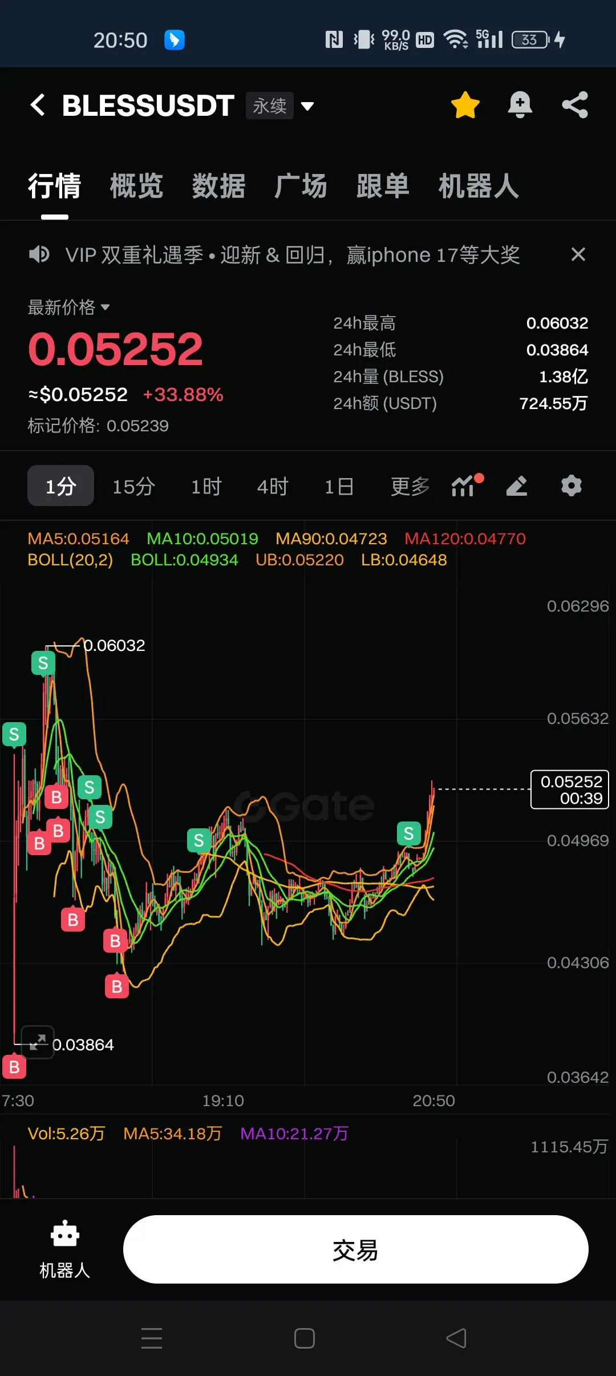Tap the Wi-Fi icon in status bar

pyautogui.click(x=455, y=39)
